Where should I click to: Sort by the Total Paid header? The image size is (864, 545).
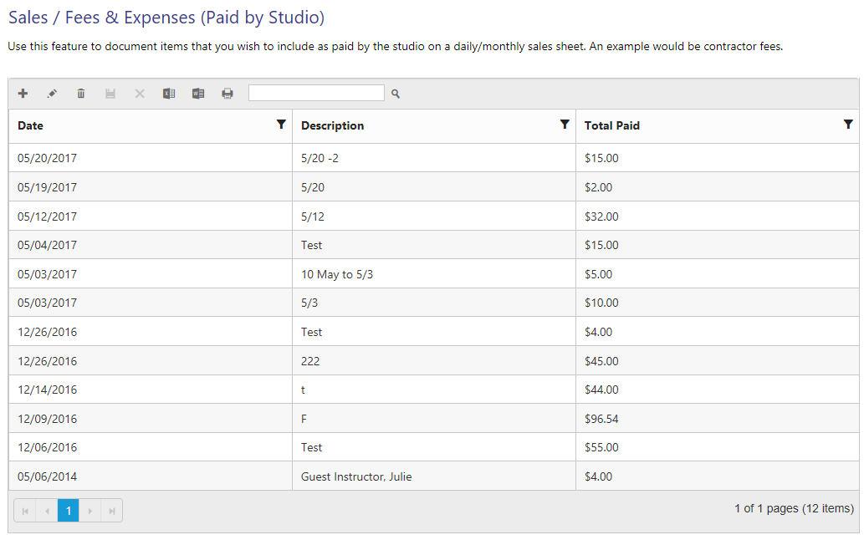[612, 126]
